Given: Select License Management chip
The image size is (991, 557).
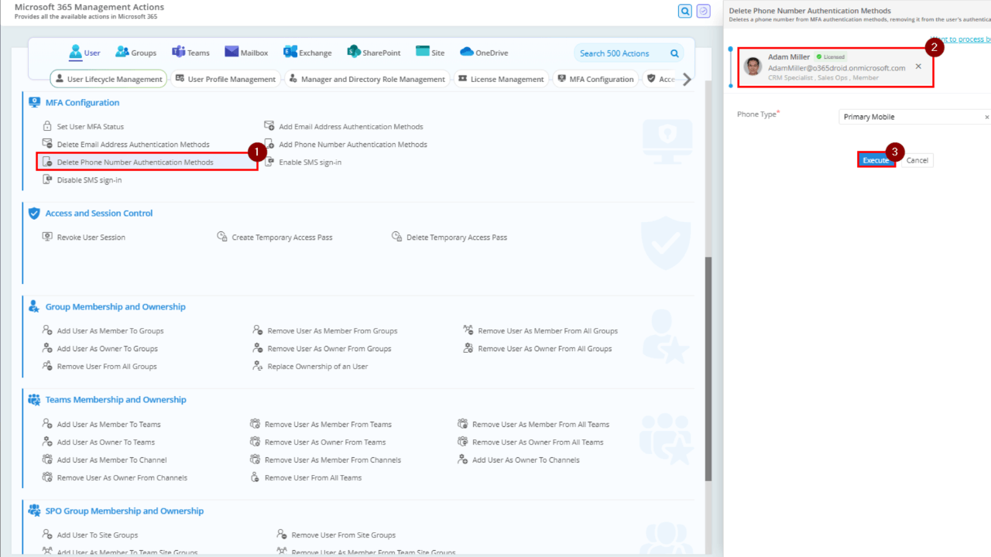Looking at the screenshot, I should point(501,79).
